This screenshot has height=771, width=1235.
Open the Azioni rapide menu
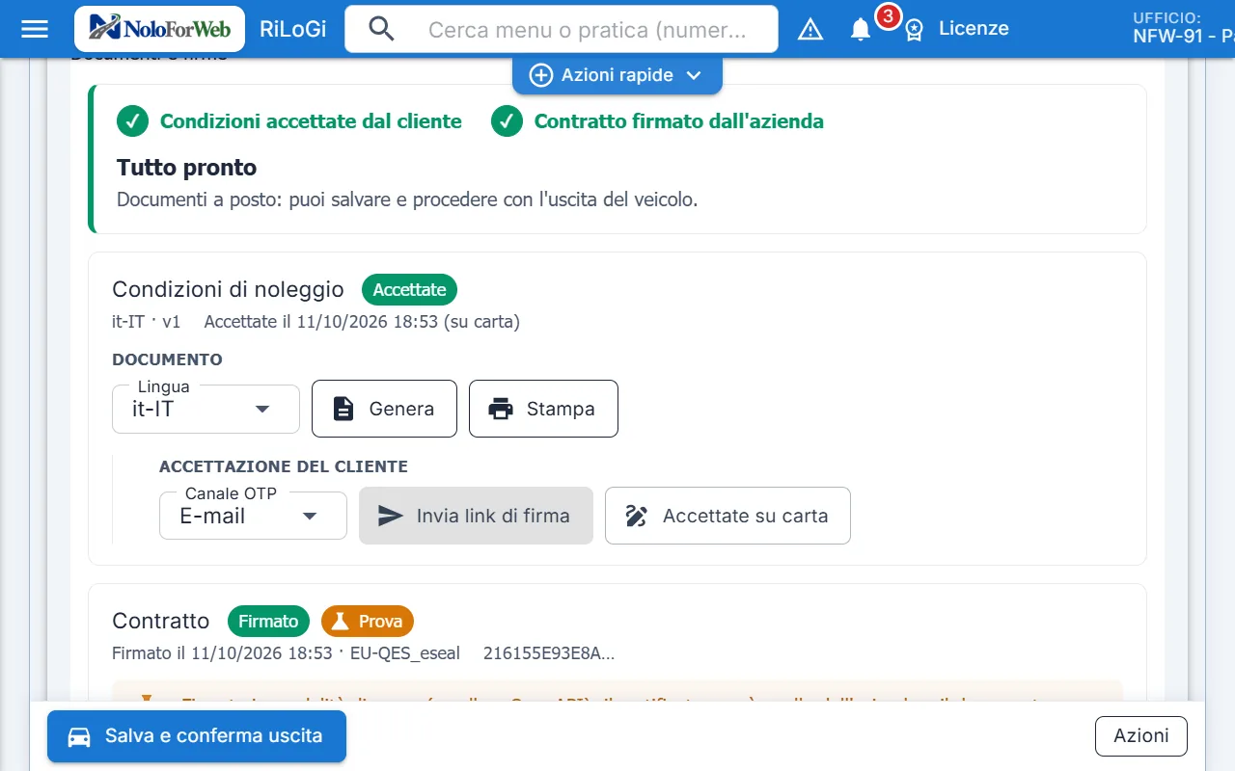click(617, 75)
